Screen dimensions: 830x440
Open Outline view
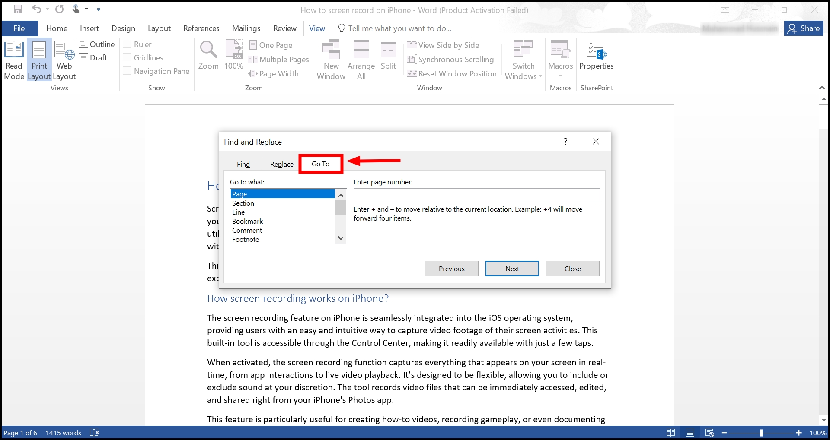click(x=97, y=44)
